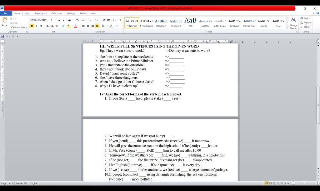Click Find in Editing group
320x191 pixels.
(305, 18)
